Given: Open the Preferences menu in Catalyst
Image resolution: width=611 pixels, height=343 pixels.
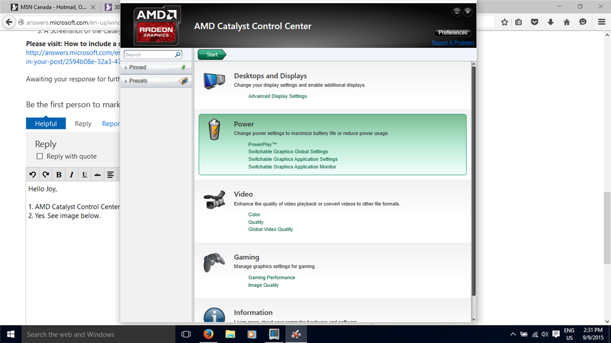Looking at the screenshot, I should pos(452,33).
